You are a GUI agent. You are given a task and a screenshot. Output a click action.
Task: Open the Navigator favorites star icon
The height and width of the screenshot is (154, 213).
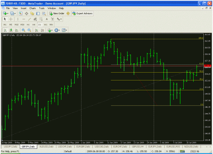(x=32, y=13)
